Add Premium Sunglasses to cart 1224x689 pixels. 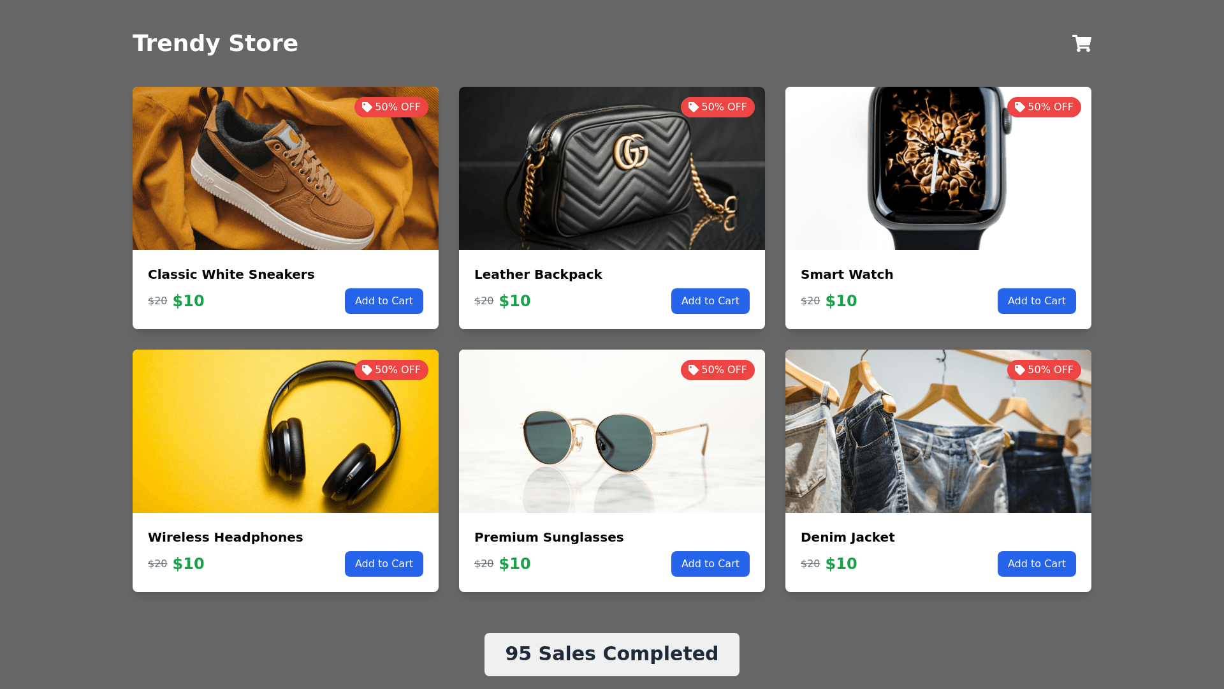coord(710,564)
